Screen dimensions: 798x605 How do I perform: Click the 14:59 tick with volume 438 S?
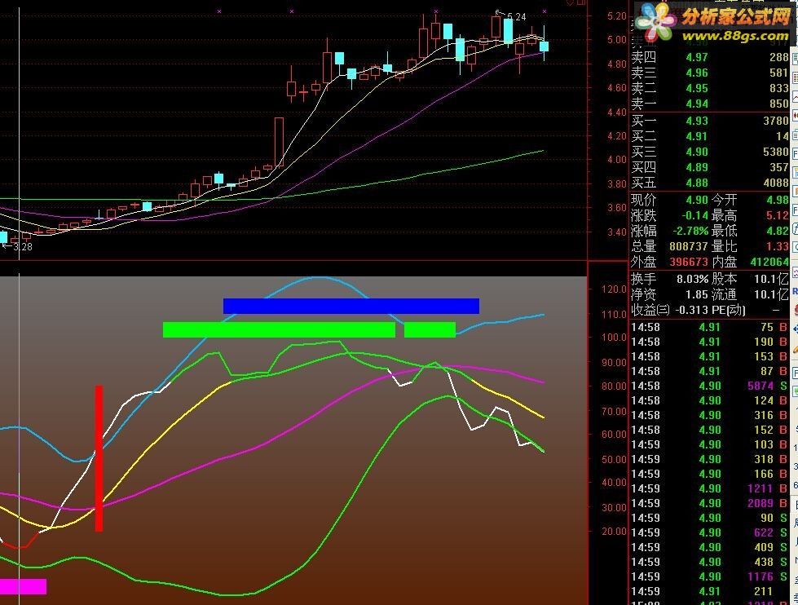(709, 563)
